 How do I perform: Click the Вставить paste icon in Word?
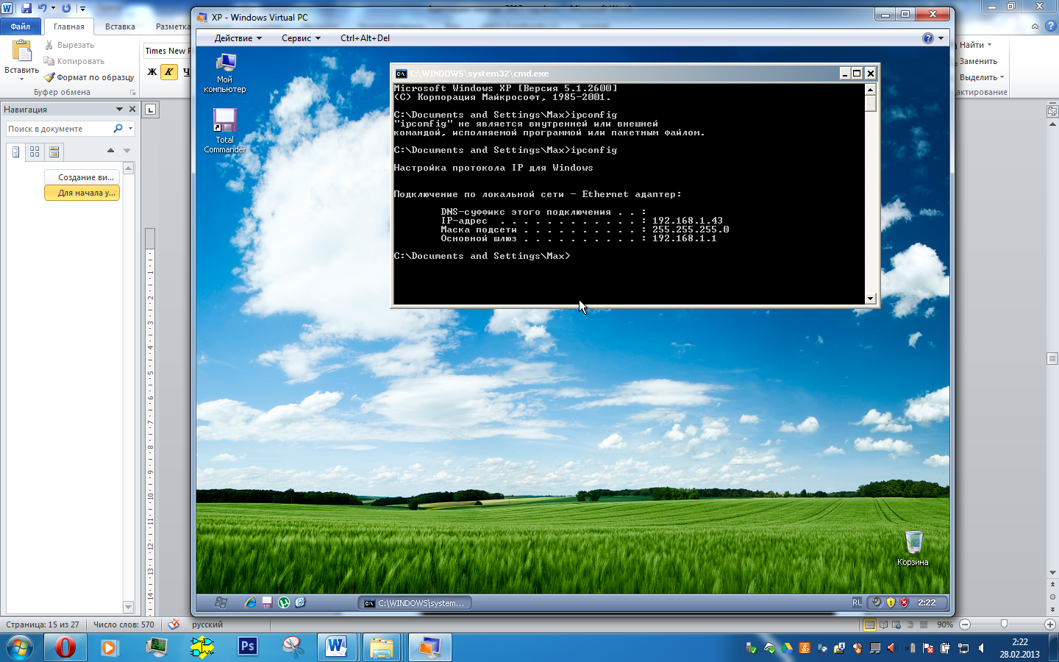coord(21,51)
